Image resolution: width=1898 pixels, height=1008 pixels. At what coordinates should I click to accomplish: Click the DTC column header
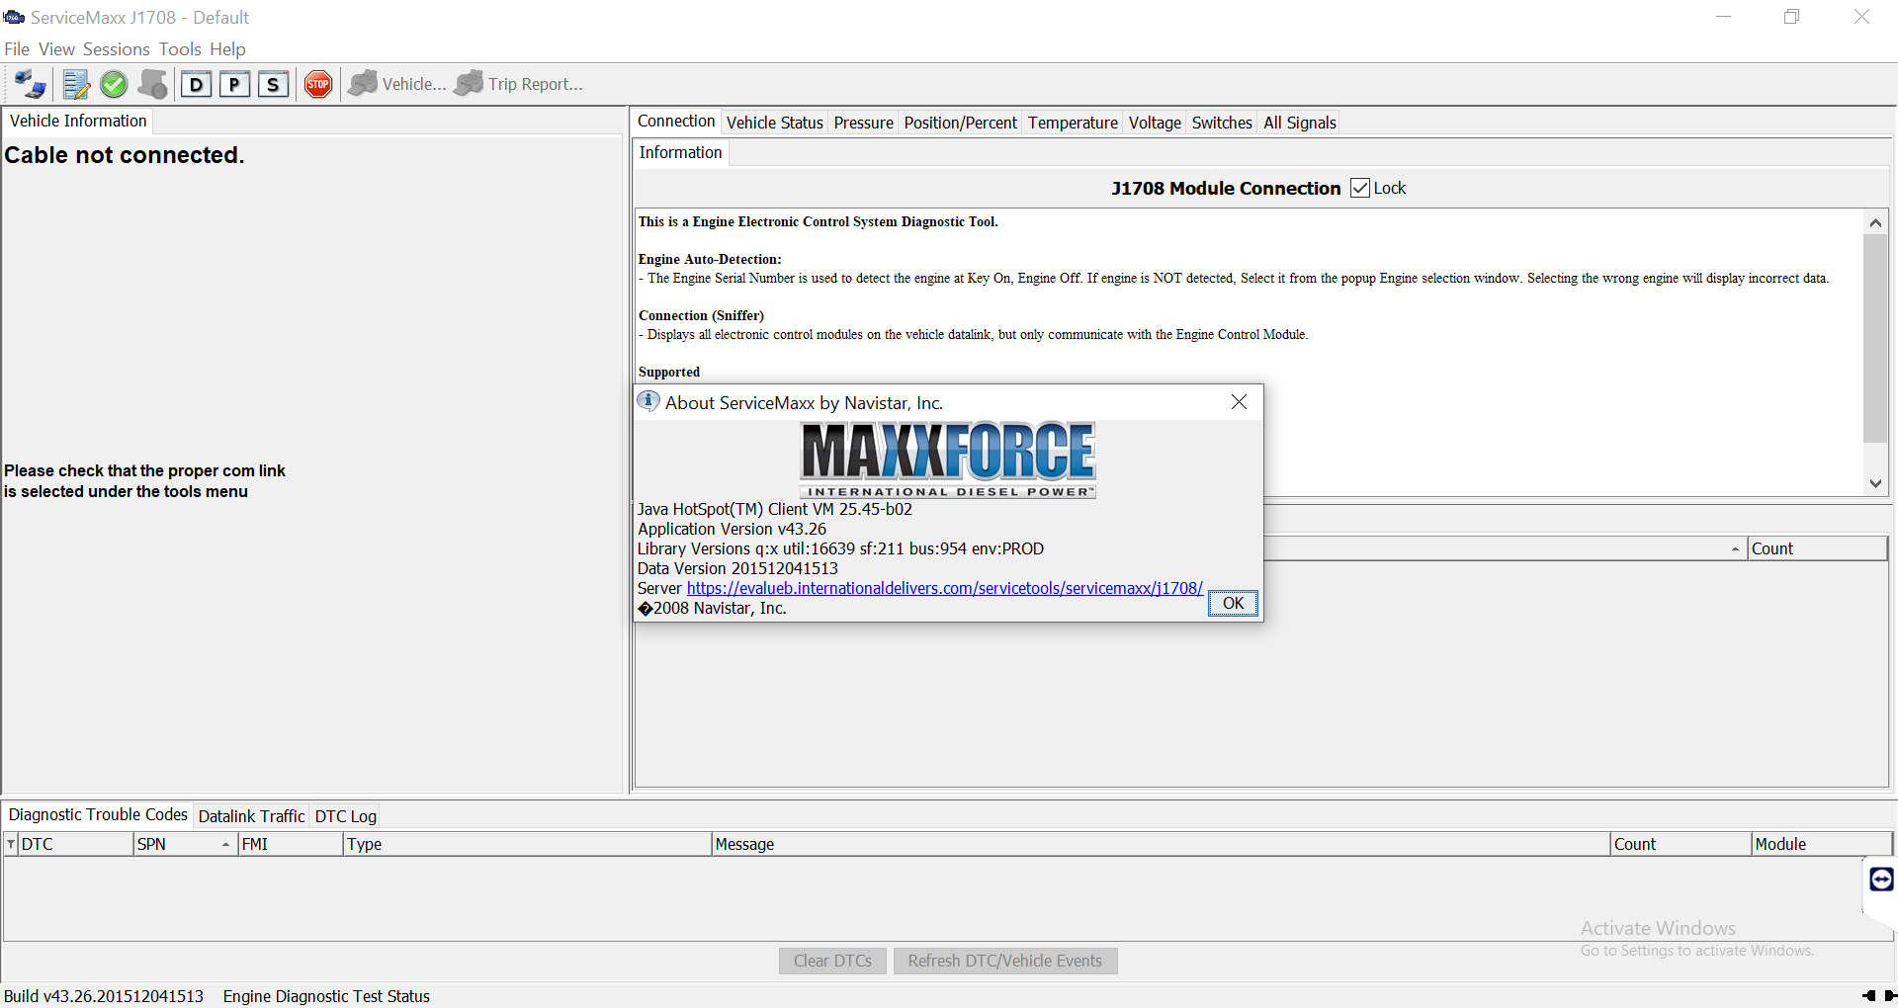tap(75, 844)
